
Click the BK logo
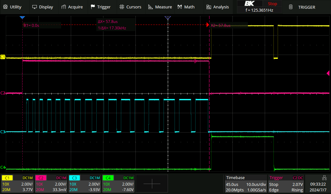pos(250,4)
